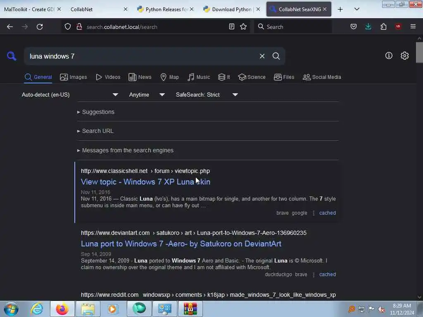Reload the current page
The width and height of the screenshot is (423, 317).
coord(40,27)
